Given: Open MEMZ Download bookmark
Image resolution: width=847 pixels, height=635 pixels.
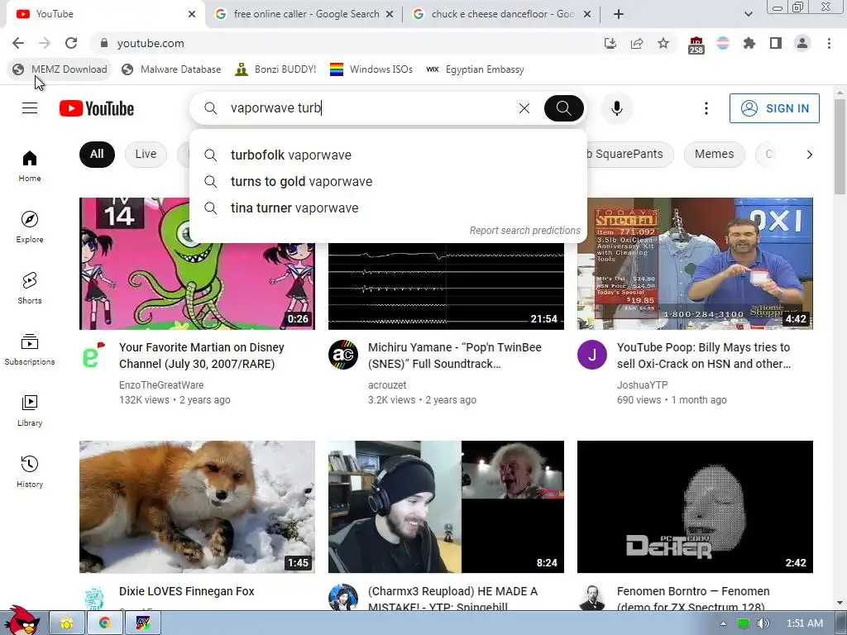Looking at the screenshot, I should coord(60,69).
